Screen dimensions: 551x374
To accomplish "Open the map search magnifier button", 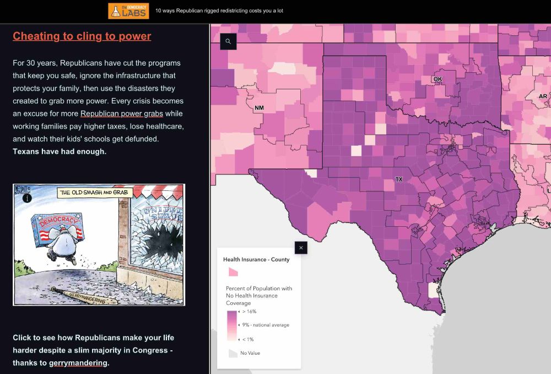I will pos(228,41).
